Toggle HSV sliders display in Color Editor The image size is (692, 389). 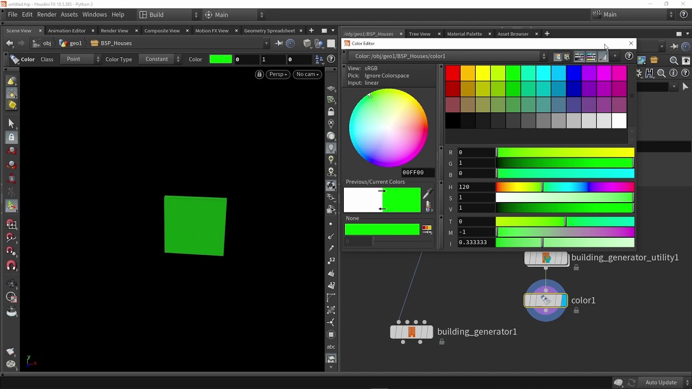pos(591,56)
